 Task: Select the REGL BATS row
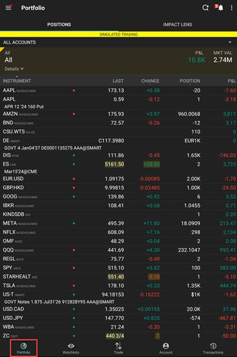[x=118, y=259]
